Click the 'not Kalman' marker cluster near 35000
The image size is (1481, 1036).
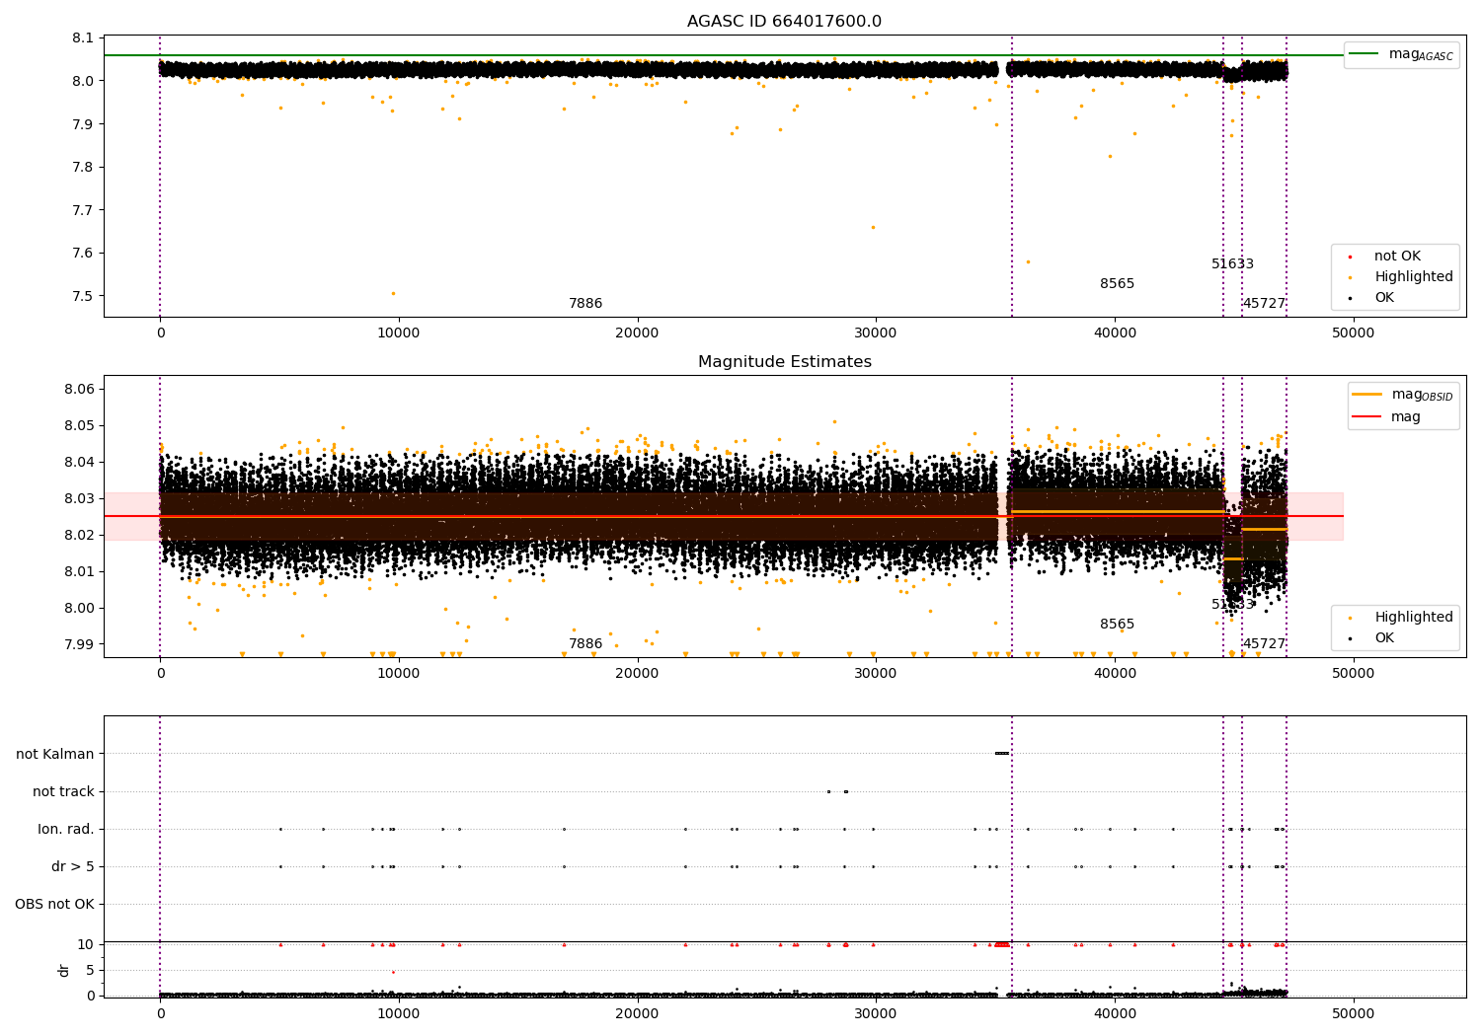[1002, 754]
